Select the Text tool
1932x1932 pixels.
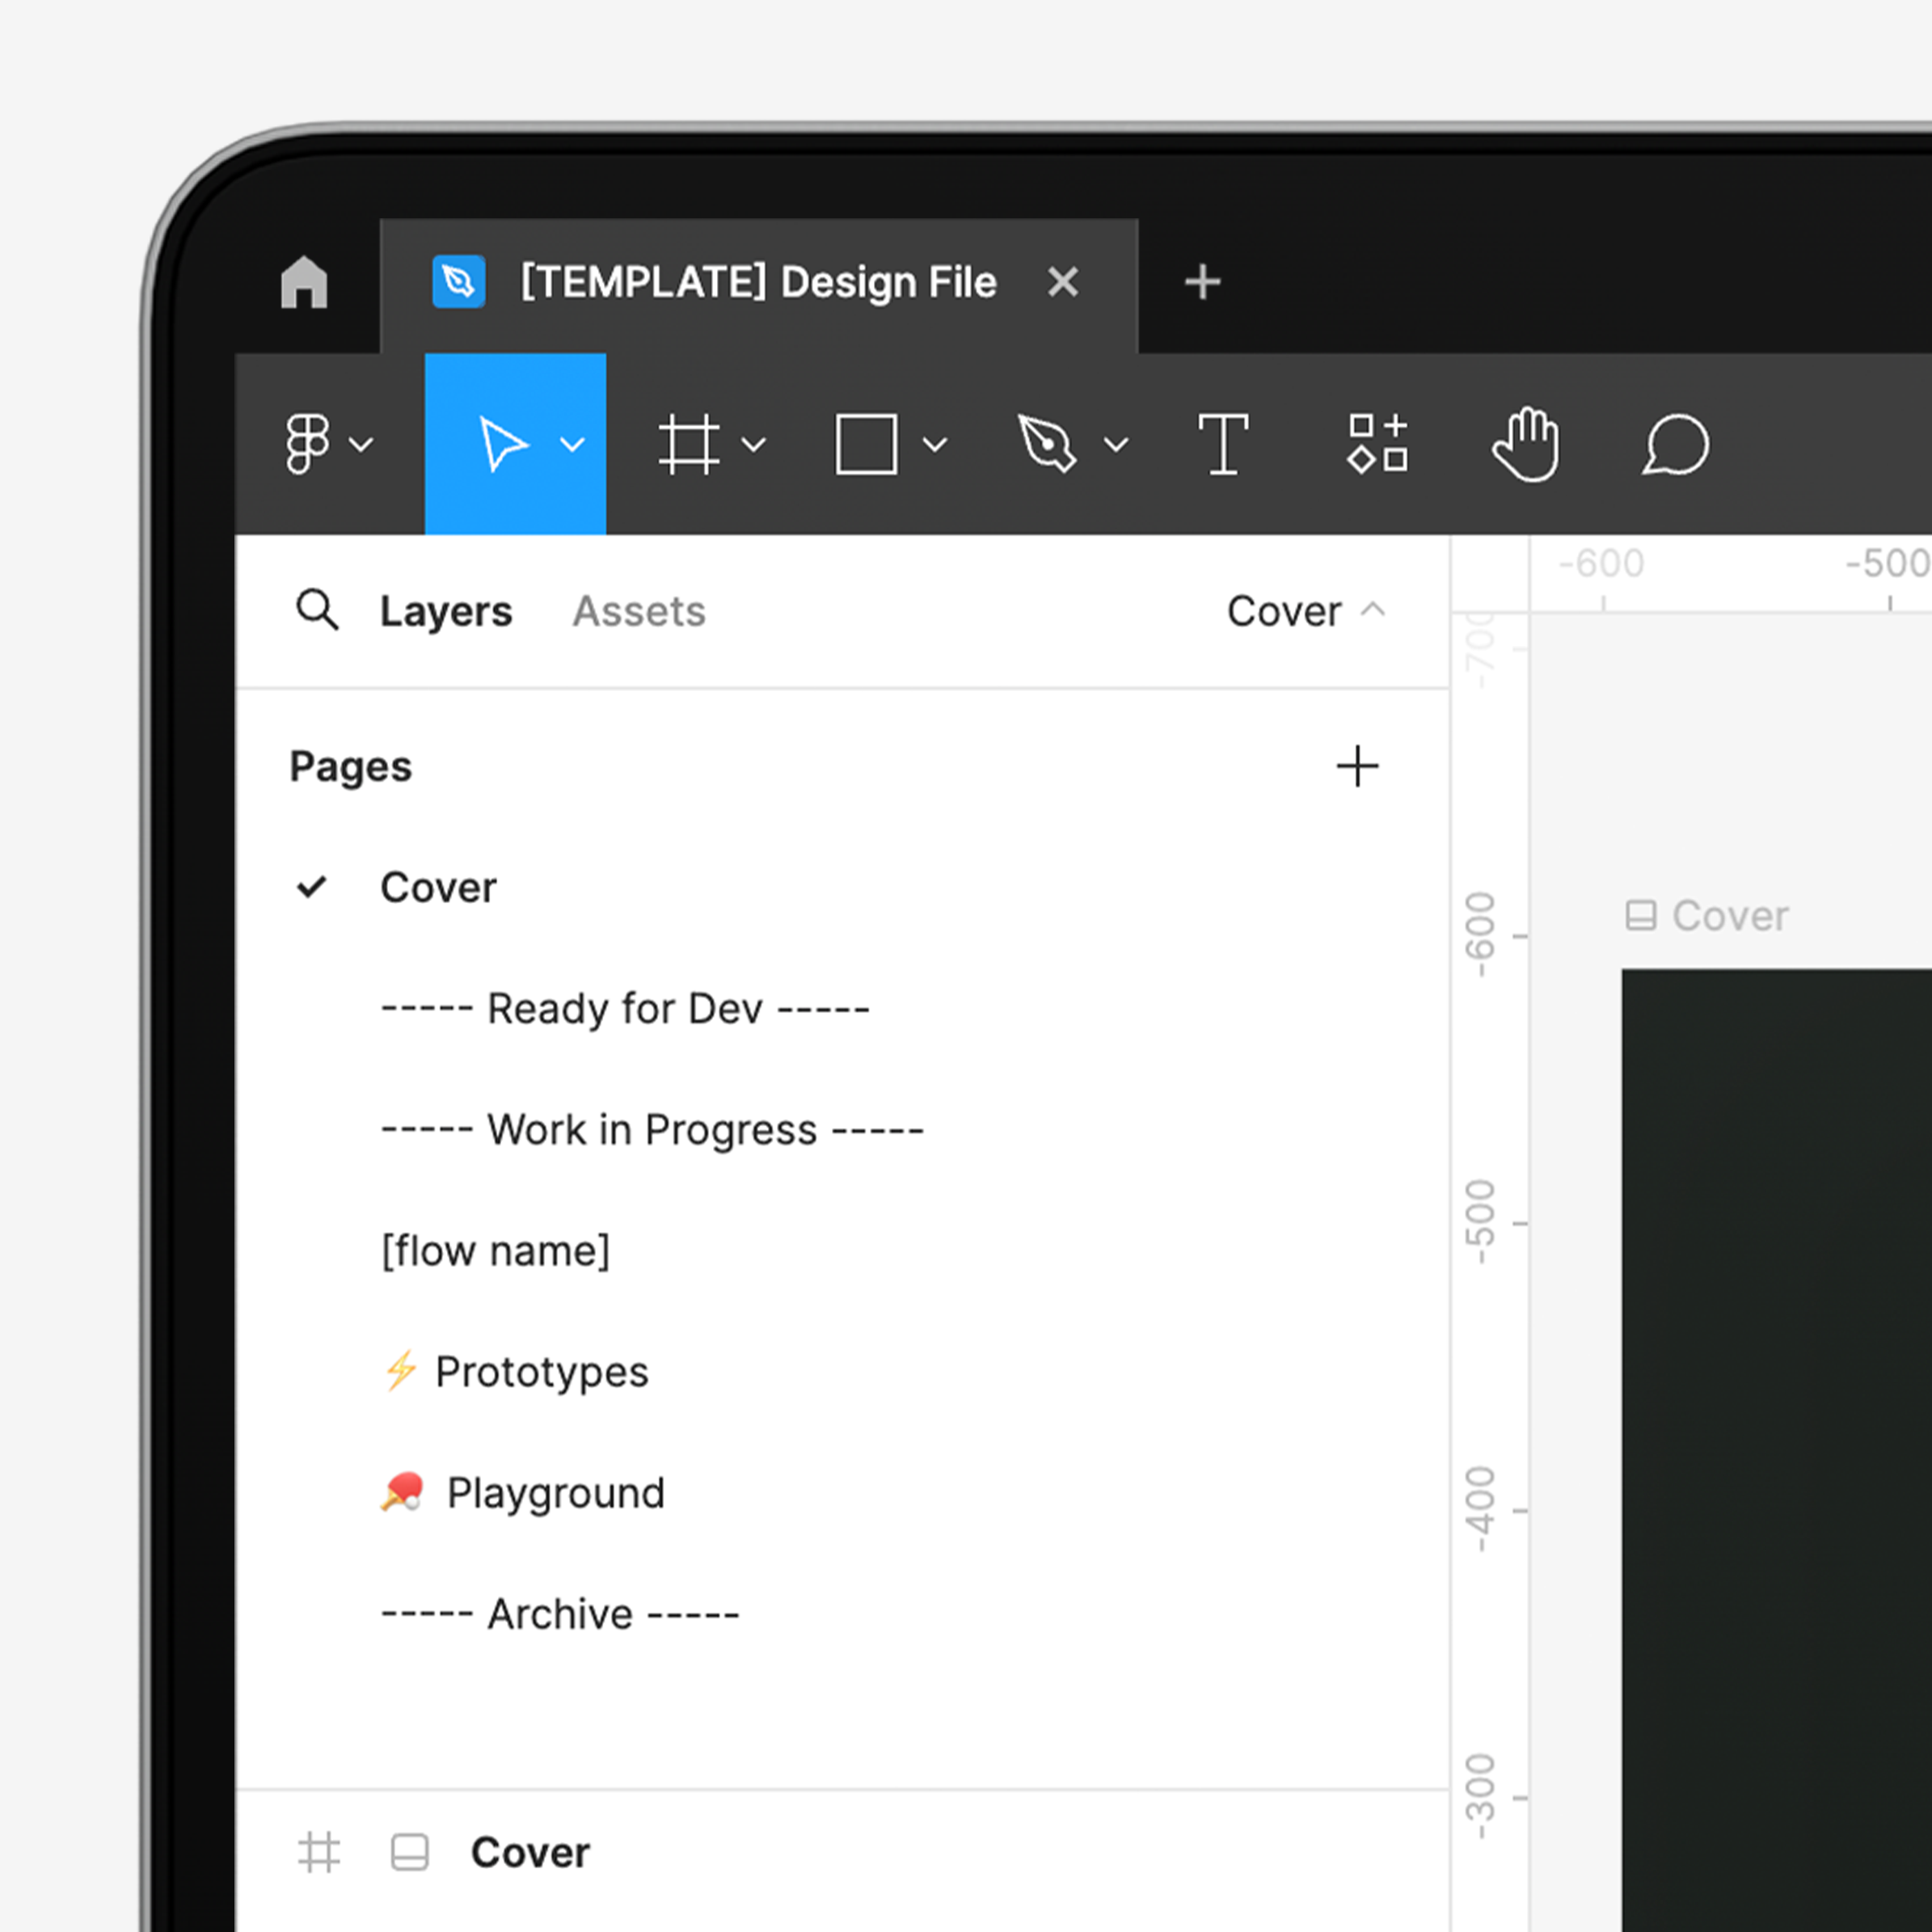coord(1223,444)
